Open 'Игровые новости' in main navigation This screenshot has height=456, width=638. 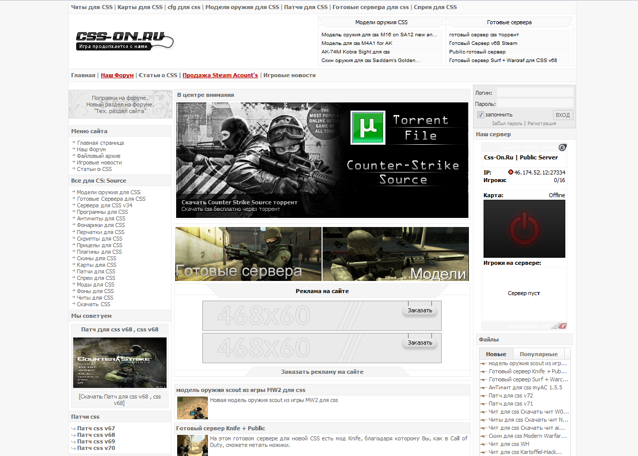[290, 75]
